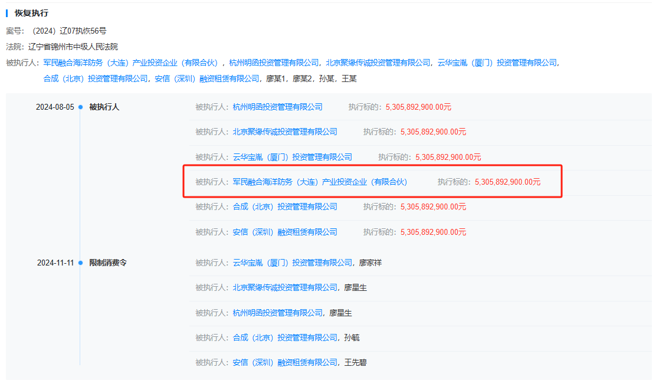Click the date 2024-11-11

point(55,263)
